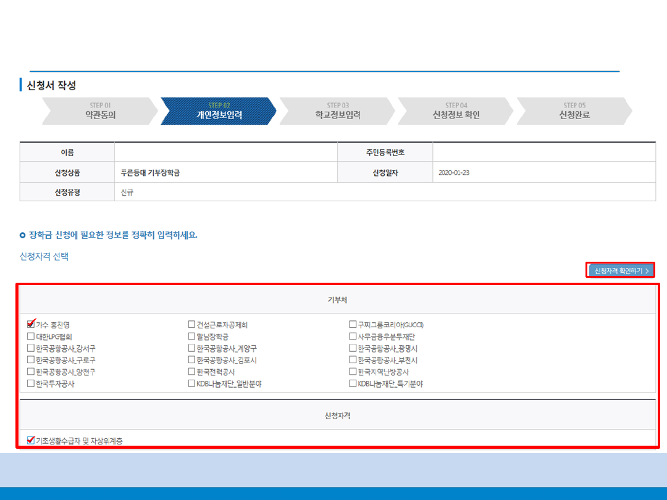Click the STEP 05 신청완료 step
The width and height of the screenshot is (667, 500).
pos(574,111)
